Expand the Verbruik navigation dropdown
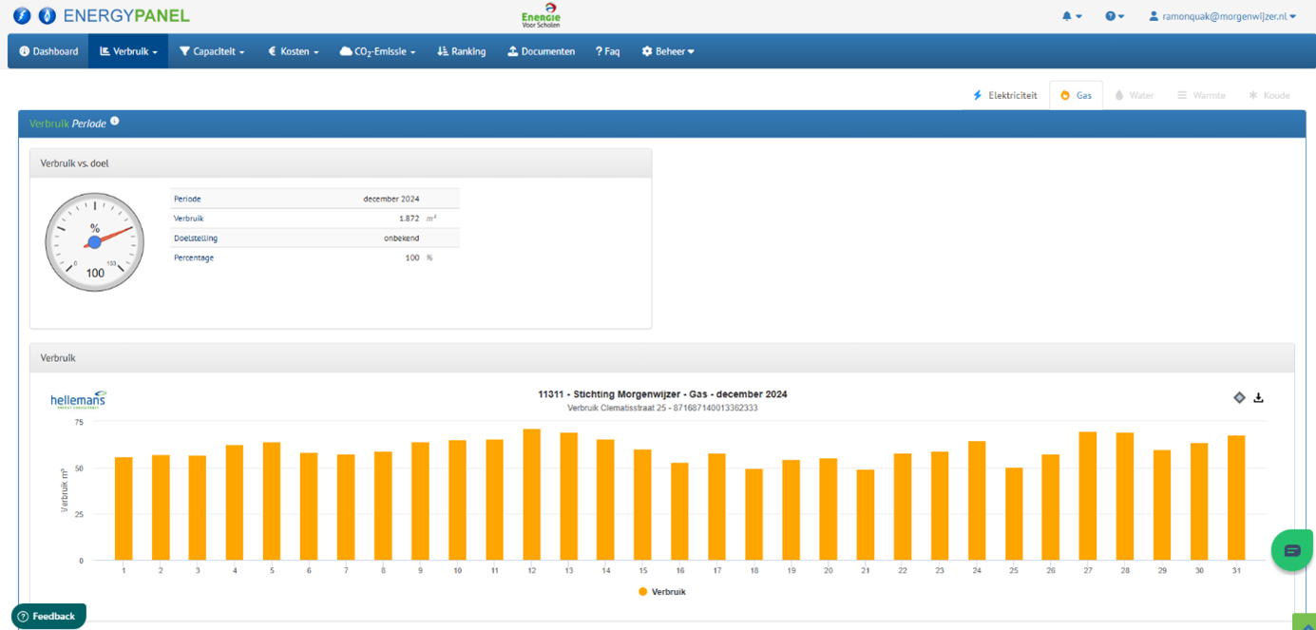This screenshot has width=1316, height=630. point(128,51)
